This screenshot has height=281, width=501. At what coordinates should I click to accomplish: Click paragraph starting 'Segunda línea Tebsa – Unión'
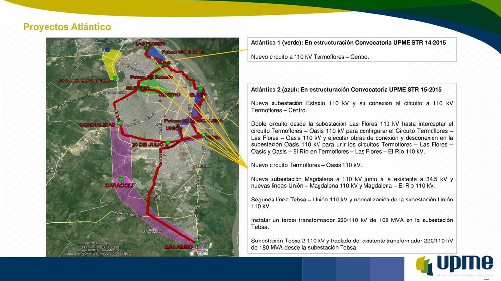(352, 203)
